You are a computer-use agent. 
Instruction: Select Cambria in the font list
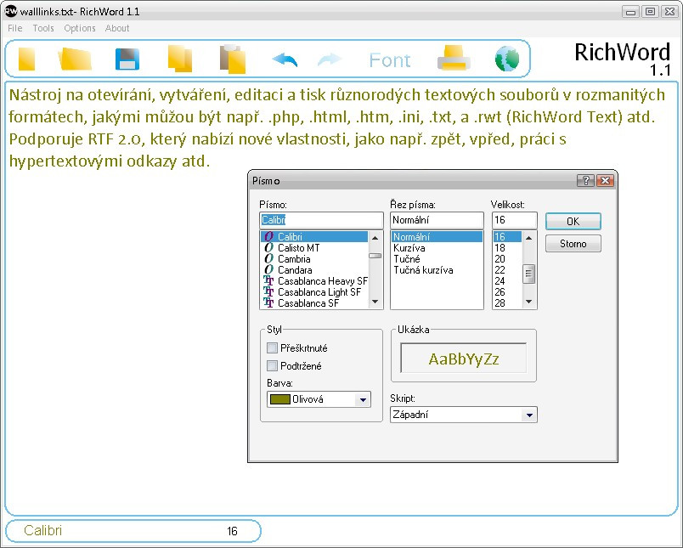pyautogui.click(x=314, y=259)
